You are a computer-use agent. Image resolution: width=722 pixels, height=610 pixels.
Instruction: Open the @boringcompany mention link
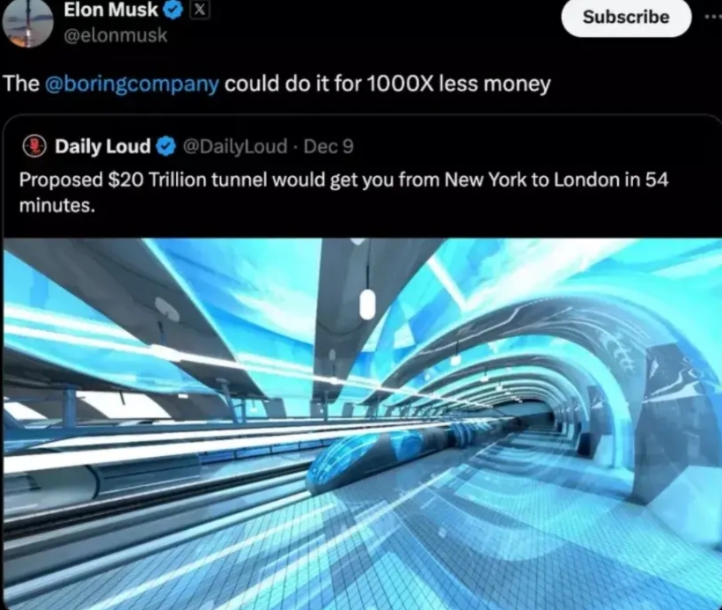click(x=132, y=84)
